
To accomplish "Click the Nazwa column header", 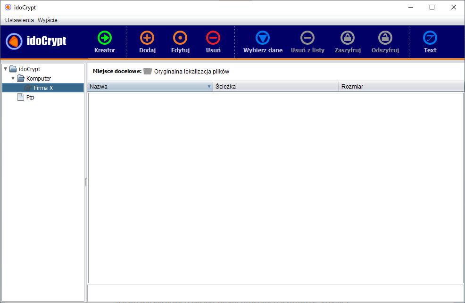I will (x=150, y=87).
